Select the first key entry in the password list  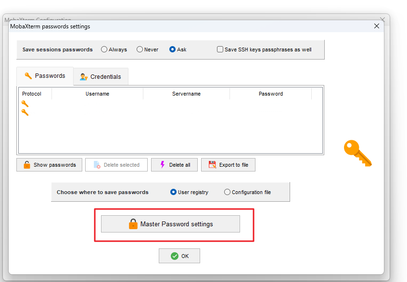click(25, 104)
